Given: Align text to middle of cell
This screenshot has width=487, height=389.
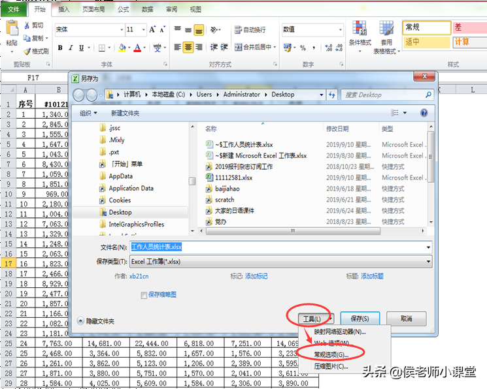Looking at the screenshot, I should (188, 30).
